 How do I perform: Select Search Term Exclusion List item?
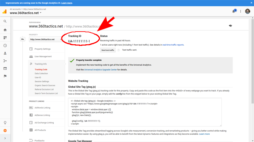tap(46, 93)
